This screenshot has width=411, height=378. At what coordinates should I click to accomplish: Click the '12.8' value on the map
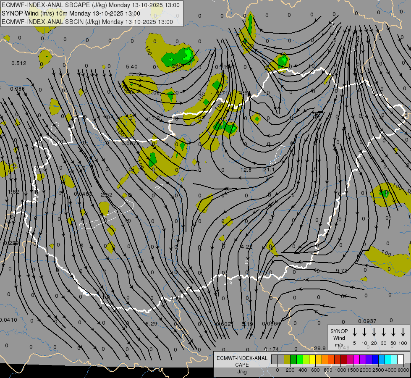click(x=246, y=170)
